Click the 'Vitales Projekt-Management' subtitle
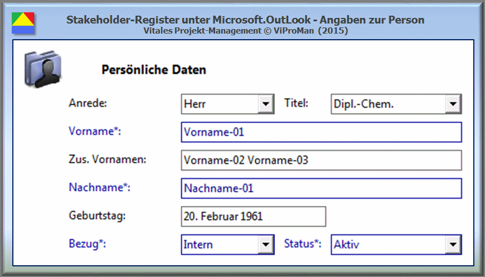Image resolution: width=485 pixels, height=277 pixels. pos(202,31)
